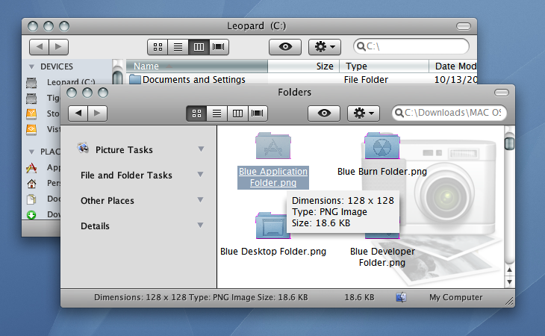This screenshot has width=545, height=336.
Task: Click File Folder type cell in Leopard window
Action: [366, 80]
